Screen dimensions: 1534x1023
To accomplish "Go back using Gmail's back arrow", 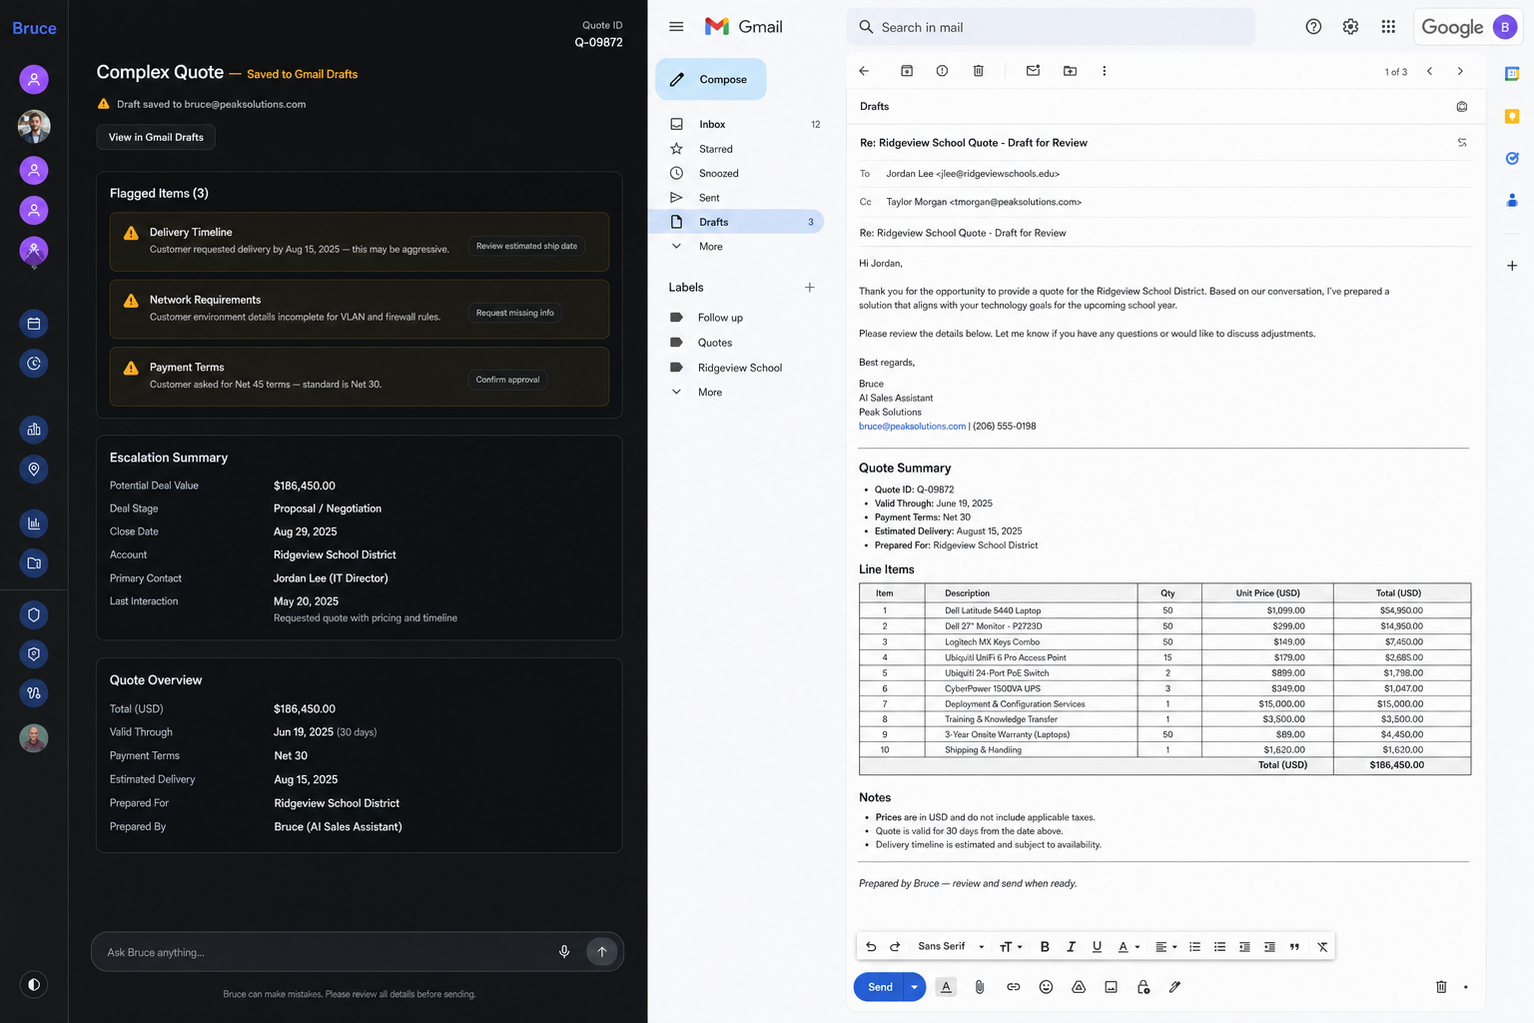I will coord(864,71).
